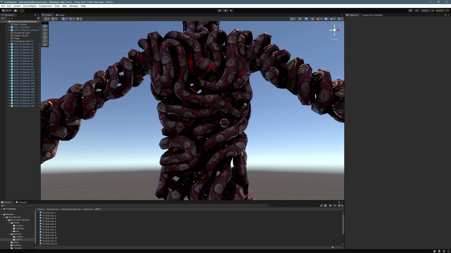Open the cloud services icon in the top toolbar
Viewport: 451px width, 253px height.
pyautogui.click(x=16, y=10)
